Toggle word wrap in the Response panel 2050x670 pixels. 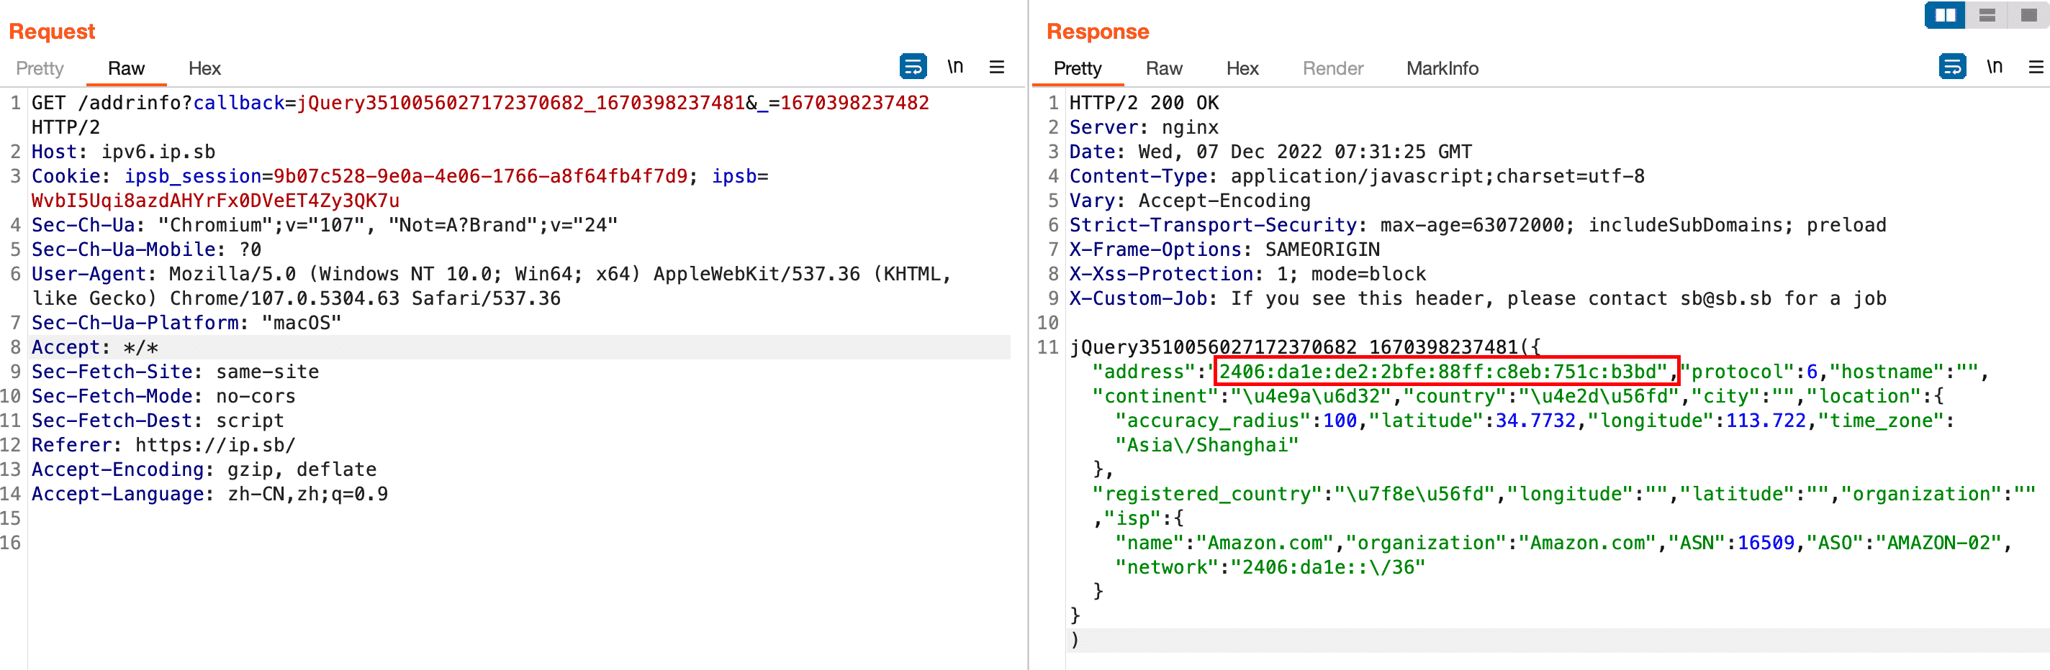pyautogui.click(x=1951, y=67)
